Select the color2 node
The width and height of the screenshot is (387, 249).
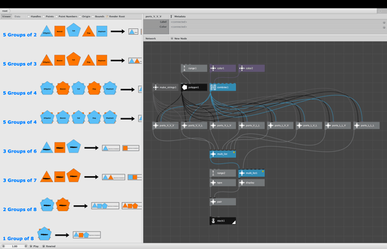(x=252, y=68)
